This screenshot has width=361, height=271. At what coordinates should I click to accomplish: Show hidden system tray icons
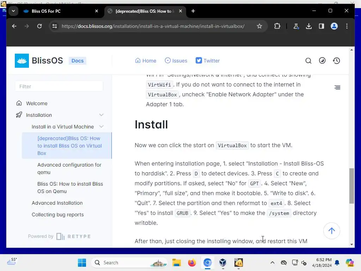click(273, 263)
